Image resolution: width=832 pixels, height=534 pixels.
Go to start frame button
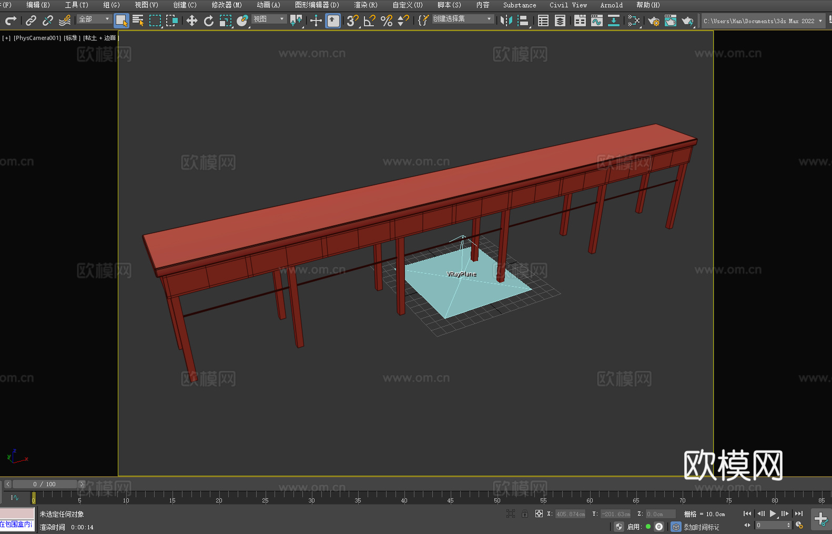(747, 514)
